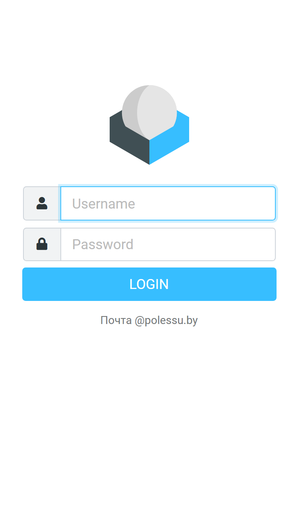Click the Username placeholder text
The width and height of the screenshot is (298, 531).
coord(104,204)
